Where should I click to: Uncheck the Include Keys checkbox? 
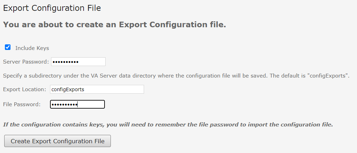click(x=8, y=48)
